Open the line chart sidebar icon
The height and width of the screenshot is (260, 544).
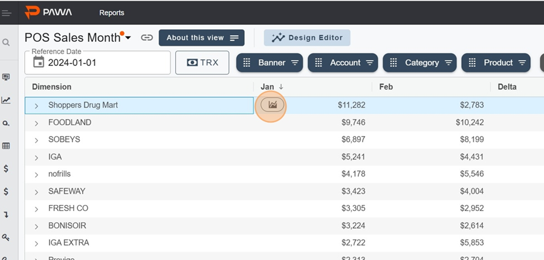pyautogui.click(x=6, y=100)
